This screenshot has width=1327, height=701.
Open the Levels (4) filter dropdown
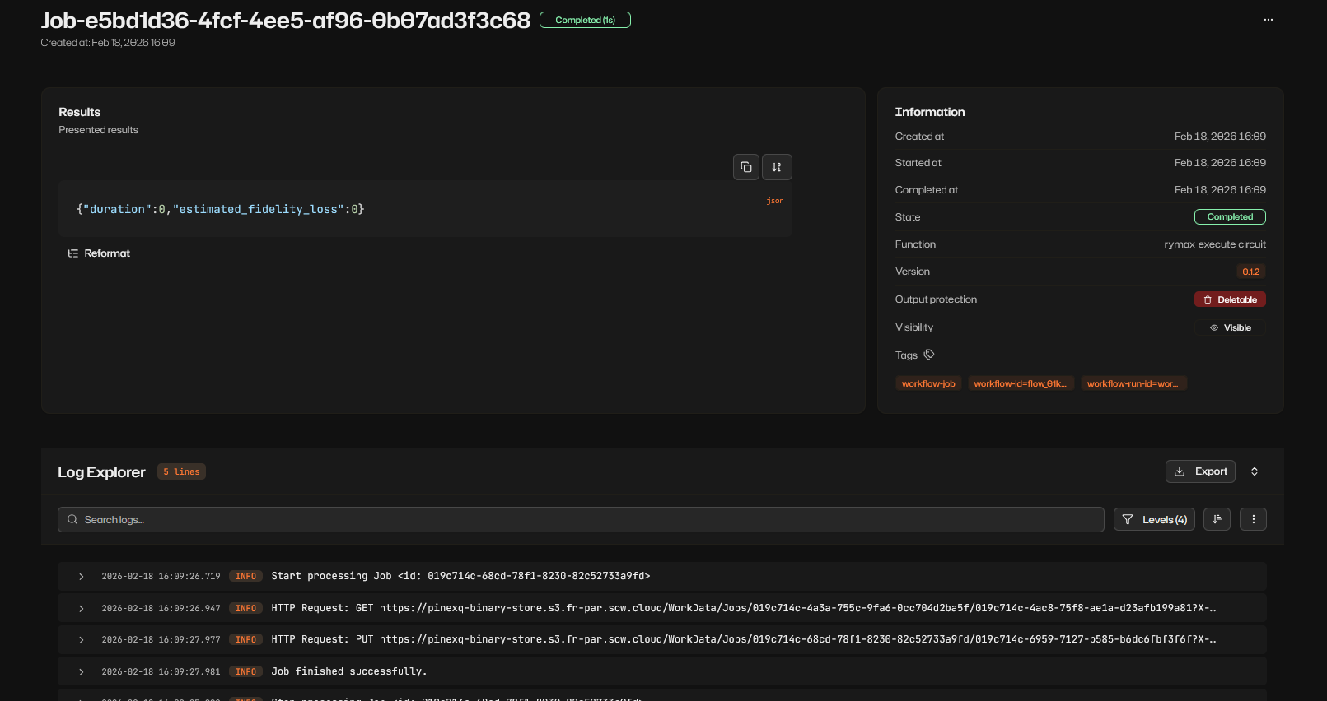pos(1154,519)
